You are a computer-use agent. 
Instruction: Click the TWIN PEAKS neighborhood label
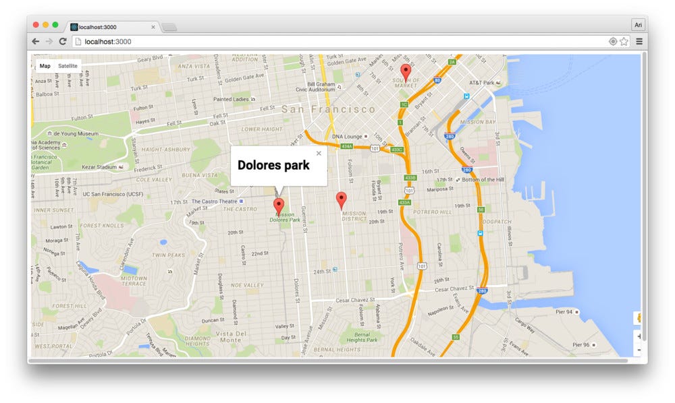pyautogui.click(x=168, y=255)
